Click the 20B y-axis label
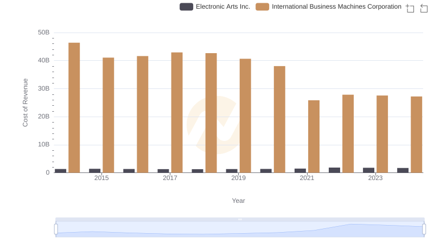The image size is (434, 250). point(44,117)
